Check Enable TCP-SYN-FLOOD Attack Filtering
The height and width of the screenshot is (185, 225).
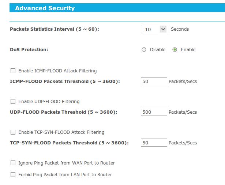(x=13, y=132)
